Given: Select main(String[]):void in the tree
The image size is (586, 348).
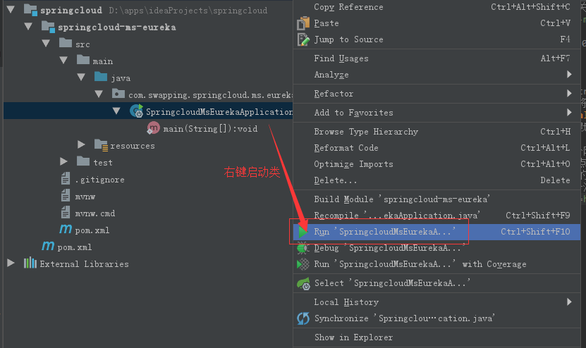Looking at the screenshot, I should (210, 129).
